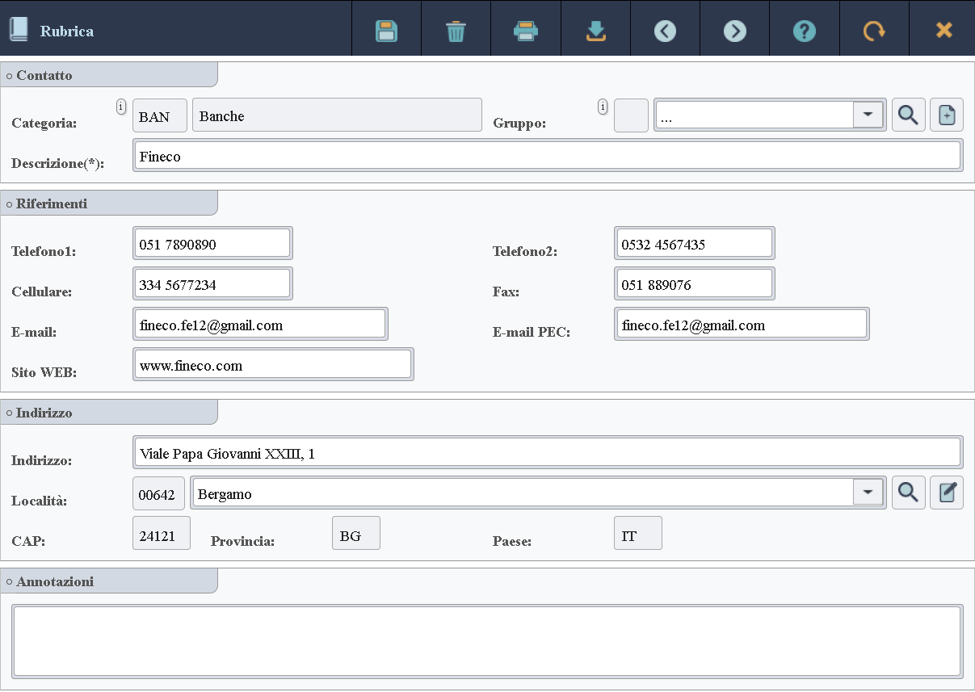Click the BAN category code box

160,115
